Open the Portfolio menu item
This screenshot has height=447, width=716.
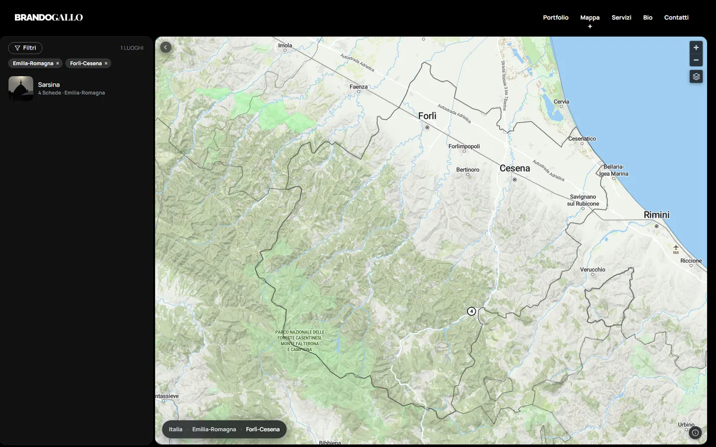pyautogui.click(x=555, y=17)
